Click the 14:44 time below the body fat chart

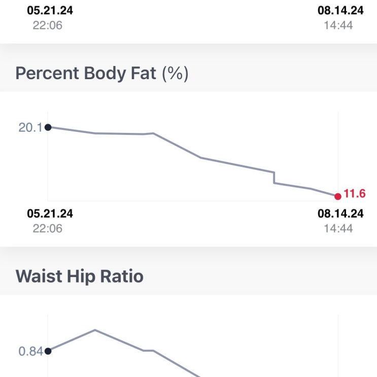click(338, 228)
